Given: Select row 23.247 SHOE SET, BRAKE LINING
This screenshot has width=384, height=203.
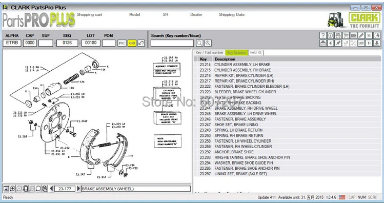Looking at the screenshot, I should (x=287, y=125).
